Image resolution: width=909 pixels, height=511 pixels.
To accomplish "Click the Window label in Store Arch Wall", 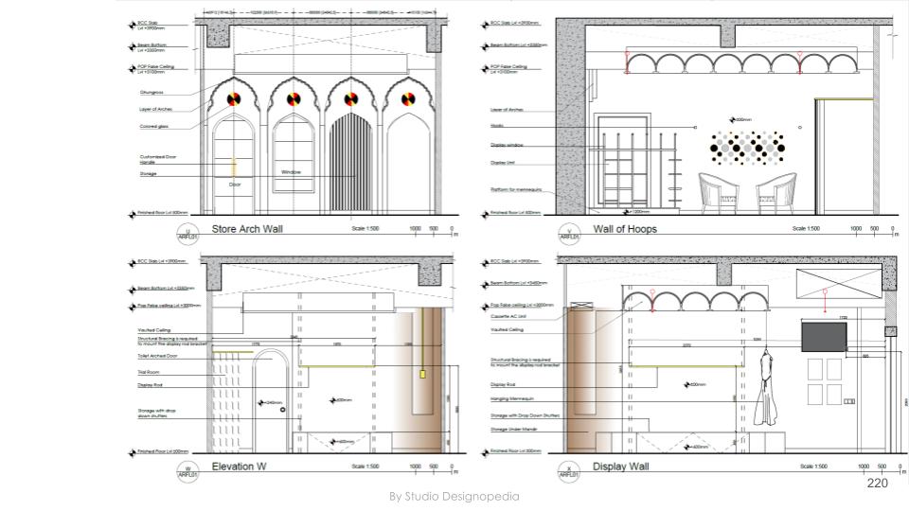I will 291,172.
